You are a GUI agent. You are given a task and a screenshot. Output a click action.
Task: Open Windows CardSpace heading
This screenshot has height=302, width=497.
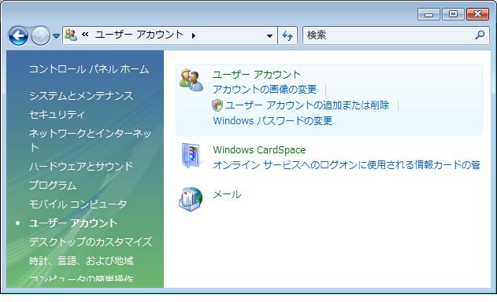point(259,149)
